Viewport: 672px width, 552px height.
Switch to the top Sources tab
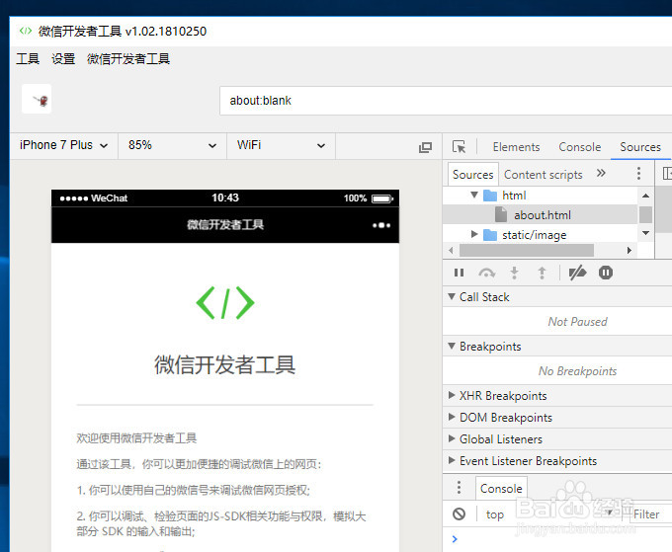(x=640, y=147)
